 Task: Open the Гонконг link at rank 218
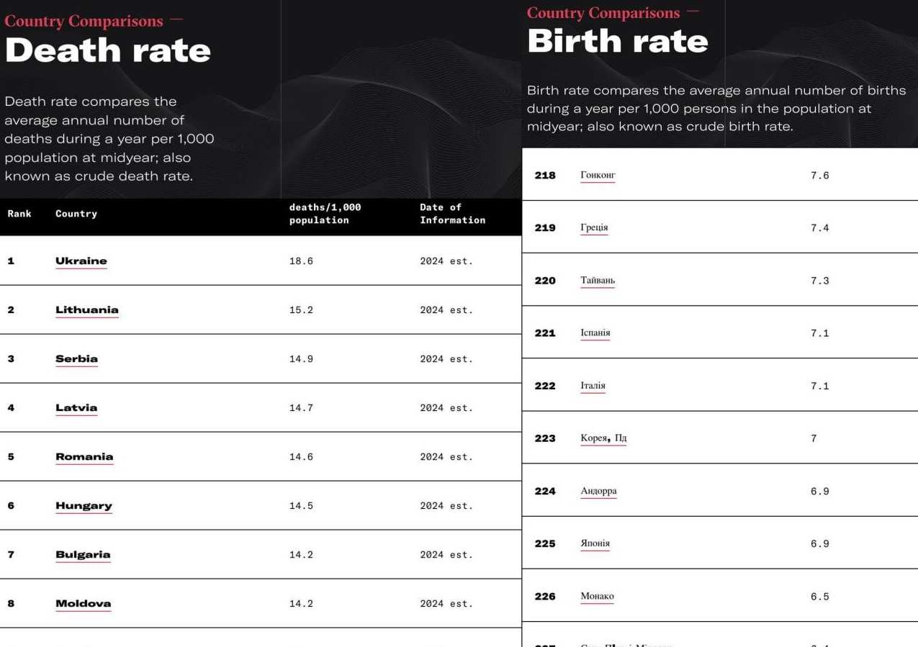point(598,175)
